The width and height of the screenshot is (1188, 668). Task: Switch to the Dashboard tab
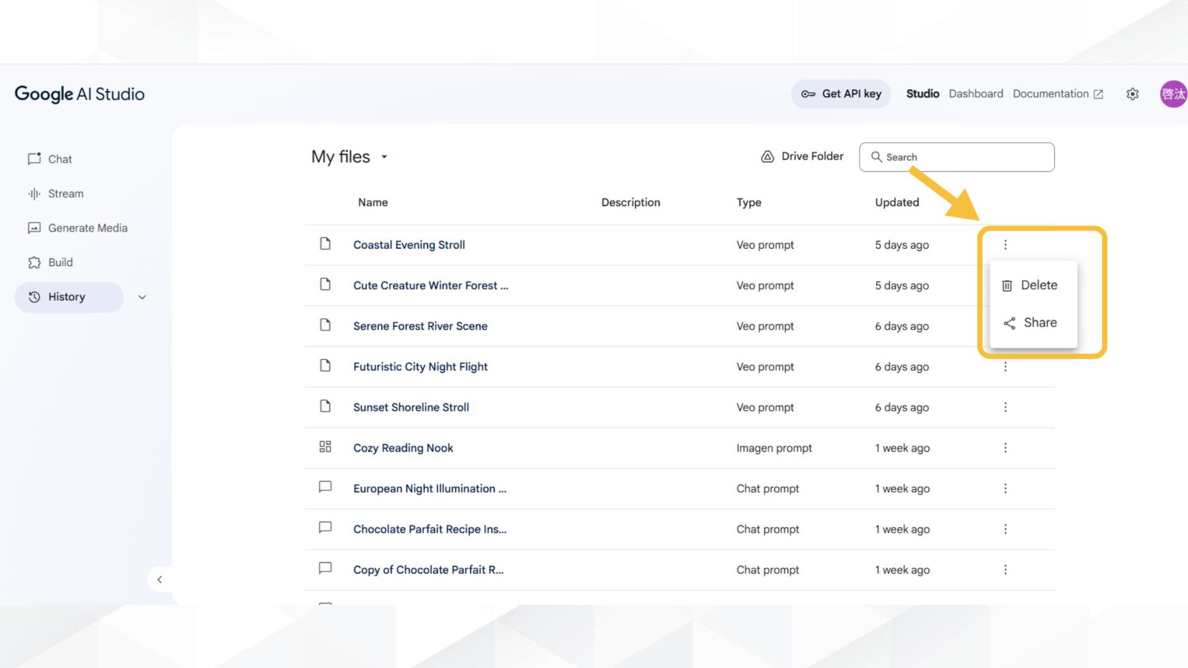pos(976,94)
